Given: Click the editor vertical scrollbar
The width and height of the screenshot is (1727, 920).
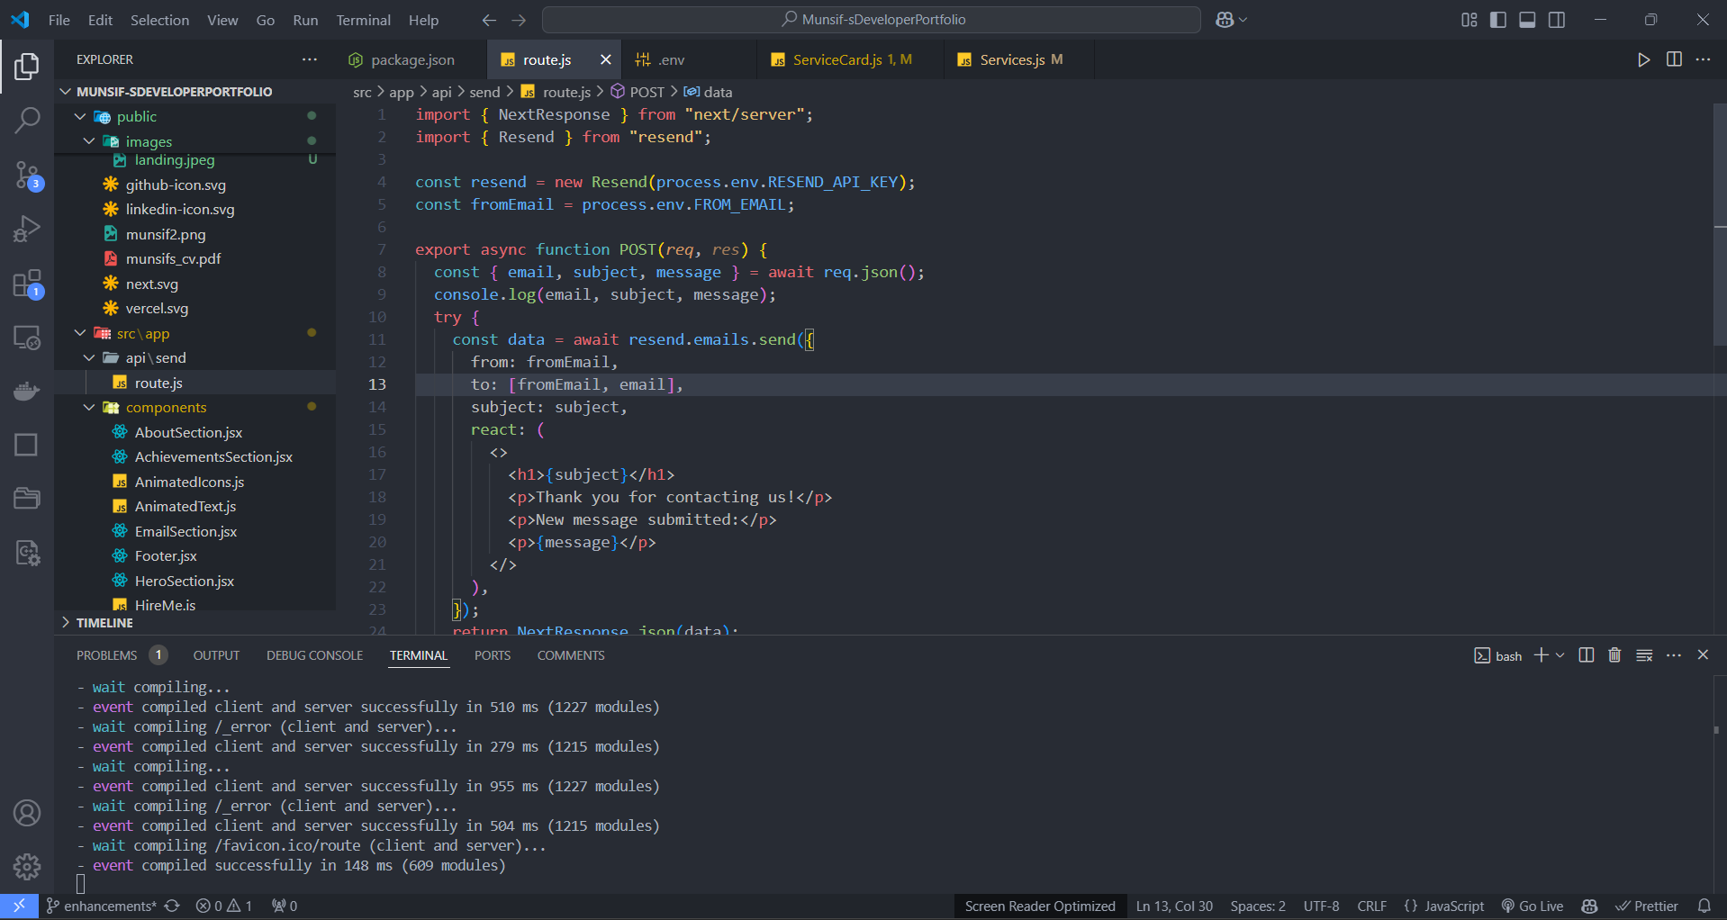Looking at the screenshot, I should (1720, 225).
